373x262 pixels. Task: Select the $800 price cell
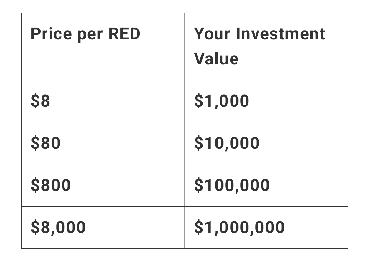pos(103,185)
